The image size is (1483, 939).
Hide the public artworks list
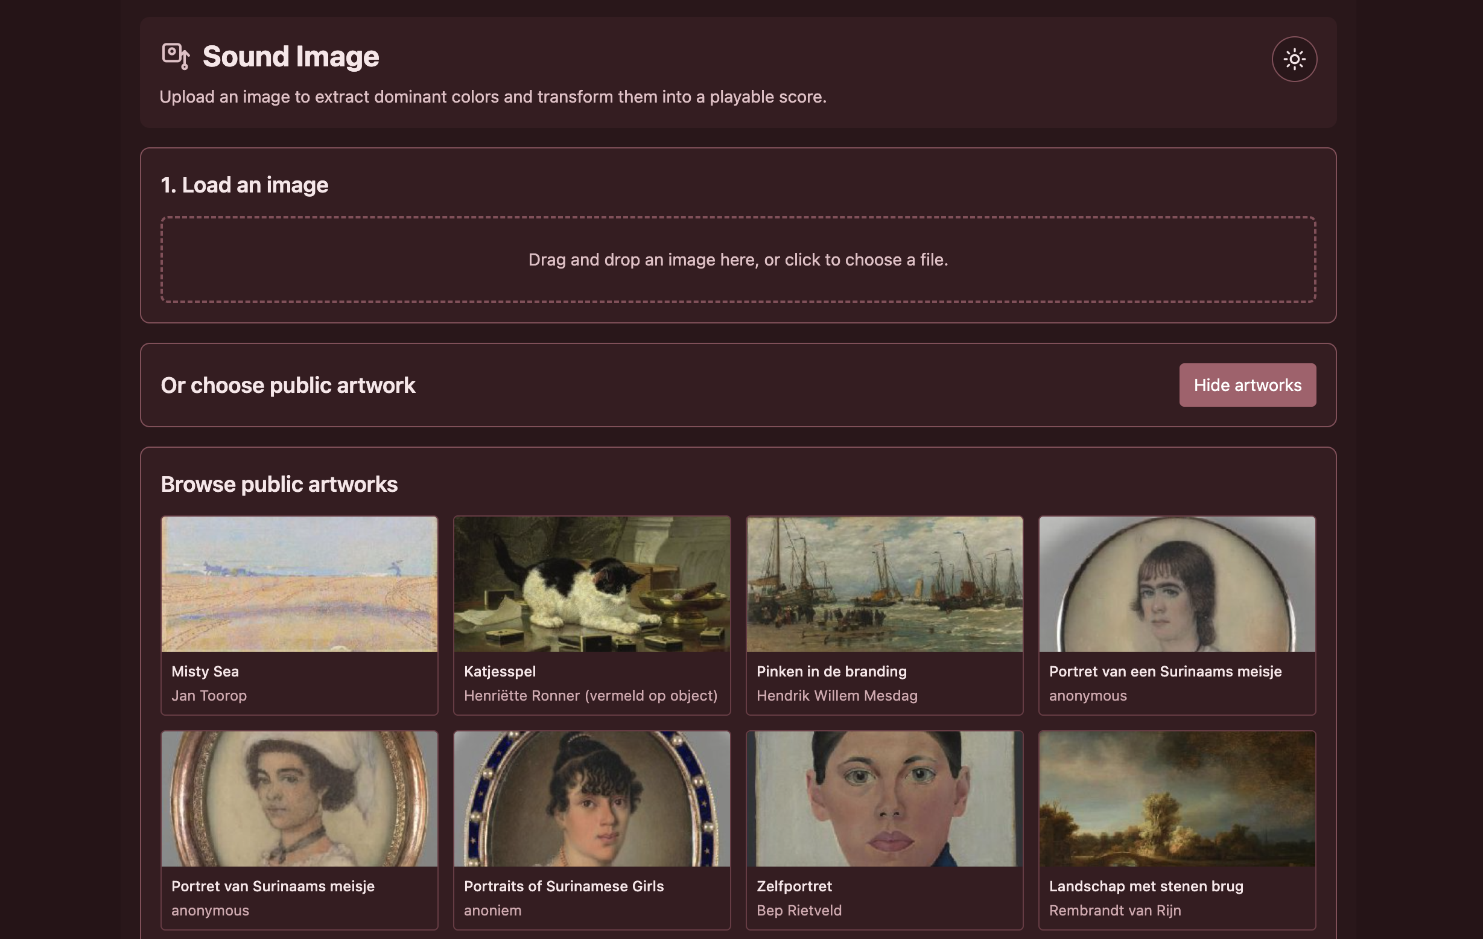1247,384
